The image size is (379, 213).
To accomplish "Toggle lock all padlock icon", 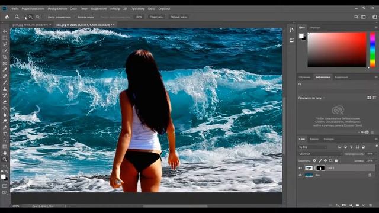I will point(336,160).
